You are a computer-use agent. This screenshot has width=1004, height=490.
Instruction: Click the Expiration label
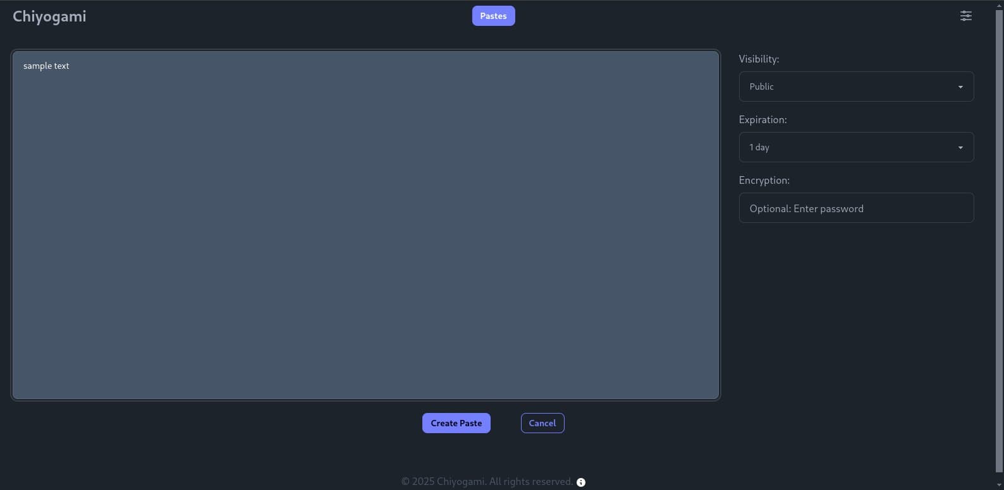pyautogui.click(x=762, y=119)
